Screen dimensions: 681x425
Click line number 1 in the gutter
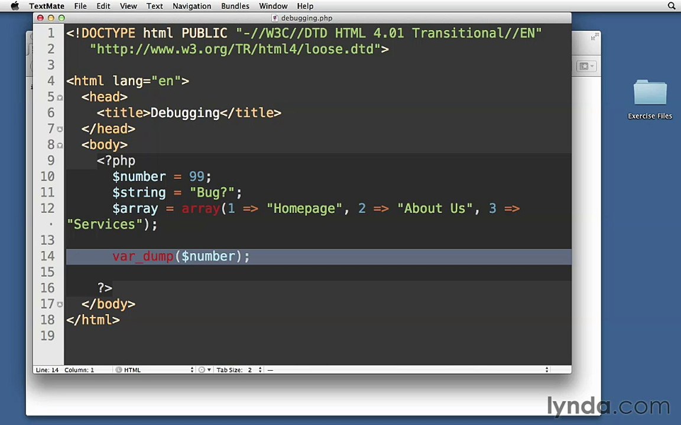pos(51,33)
